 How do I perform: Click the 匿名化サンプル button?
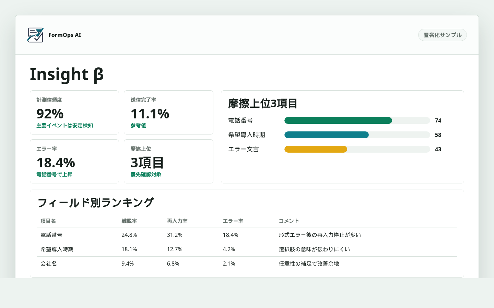(442, 35)
